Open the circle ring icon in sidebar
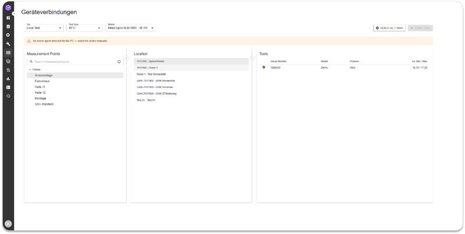 tap(8, 35)
